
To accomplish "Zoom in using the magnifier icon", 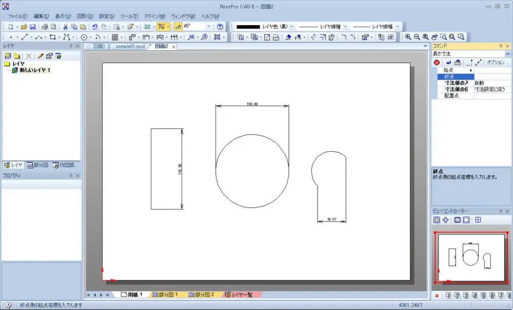I will tap(407, 37).
